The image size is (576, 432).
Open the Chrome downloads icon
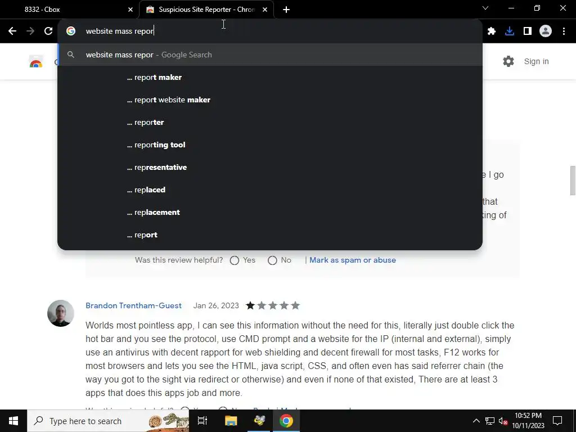tap(510, 31)
